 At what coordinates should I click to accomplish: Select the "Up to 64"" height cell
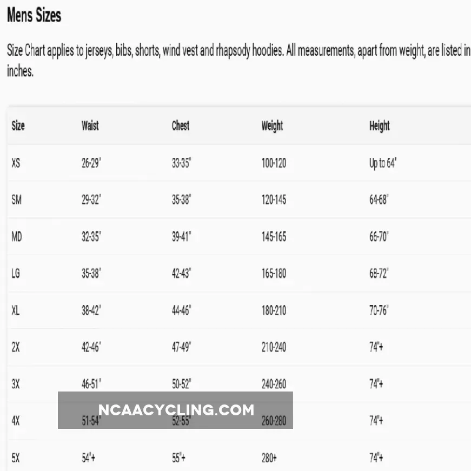(382, 163)
